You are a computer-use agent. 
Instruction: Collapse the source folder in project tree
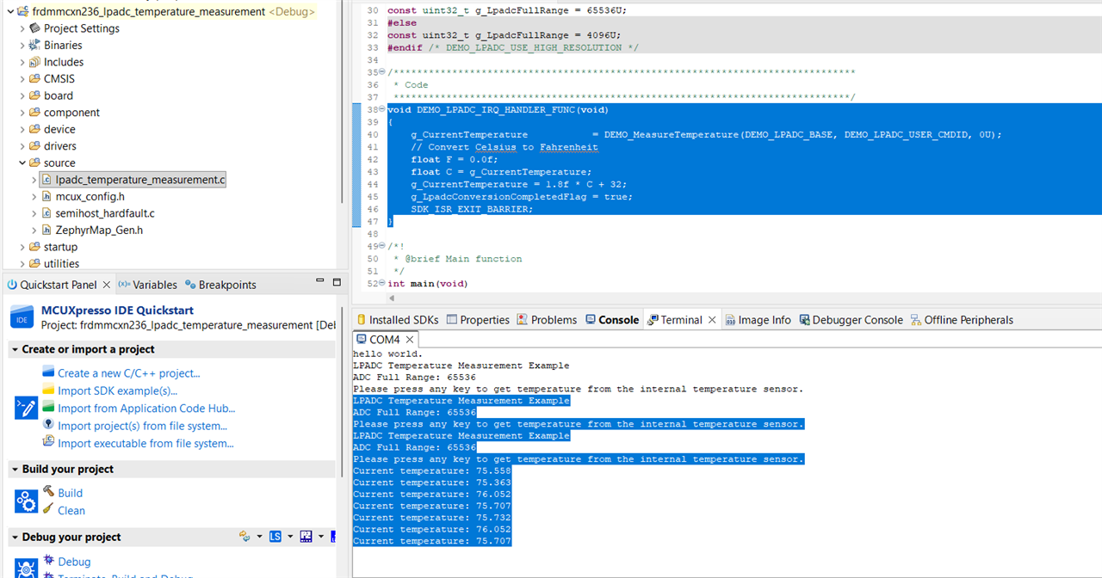coord(22,163)
